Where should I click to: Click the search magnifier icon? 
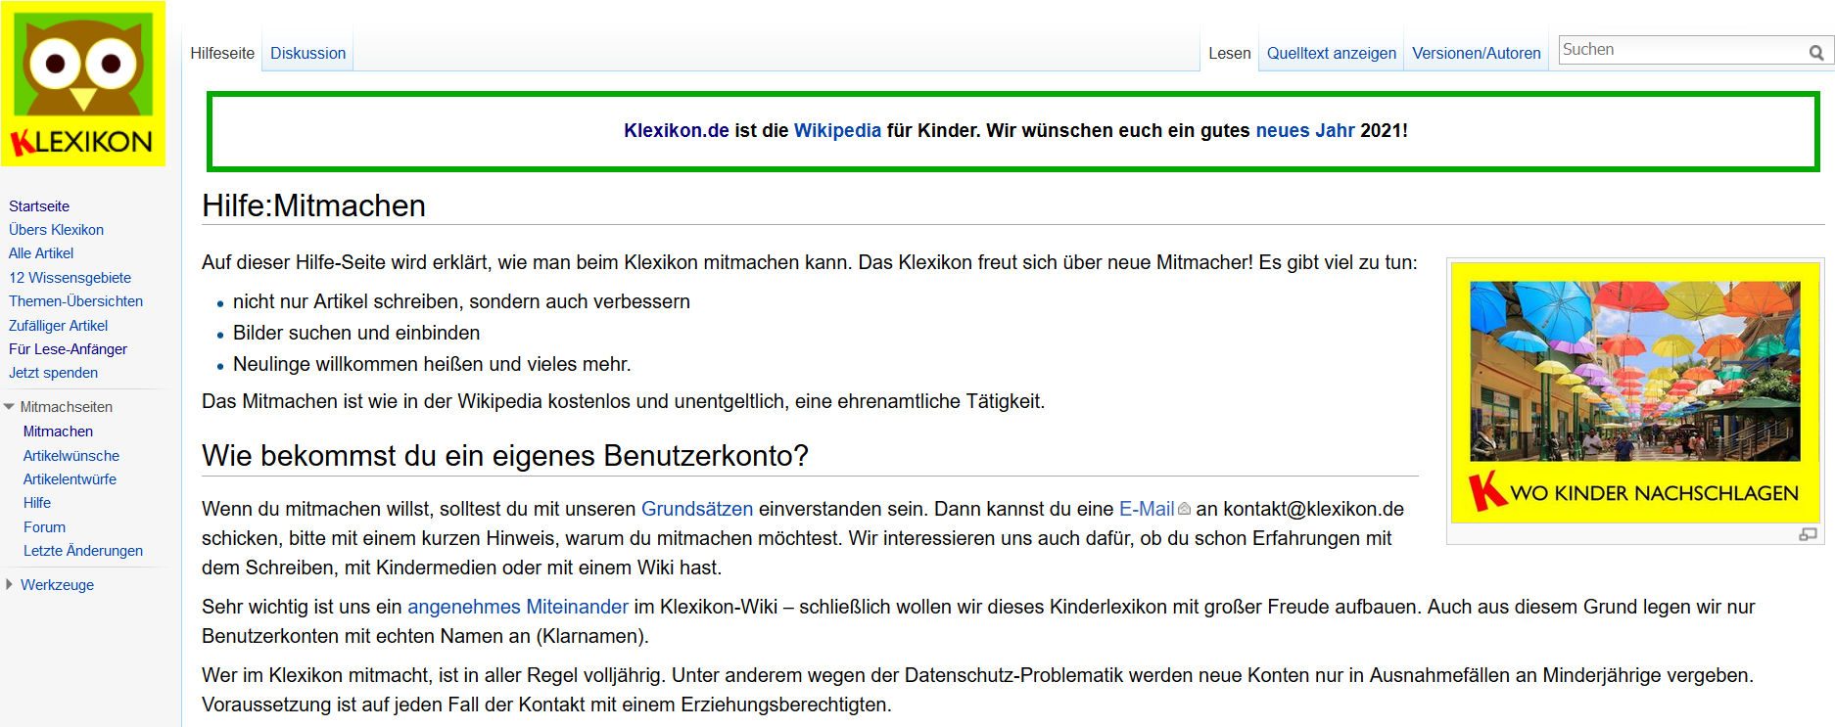click(1816, 52)
